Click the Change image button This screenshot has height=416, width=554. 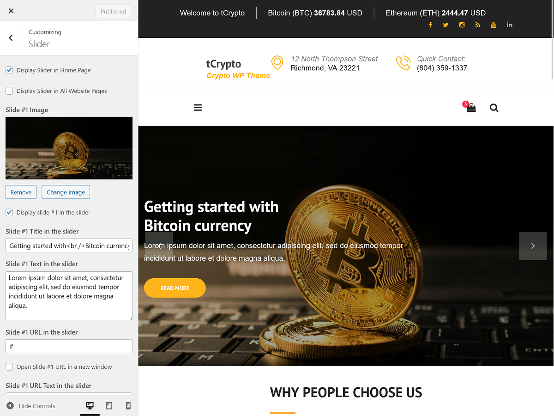(66, 192)
